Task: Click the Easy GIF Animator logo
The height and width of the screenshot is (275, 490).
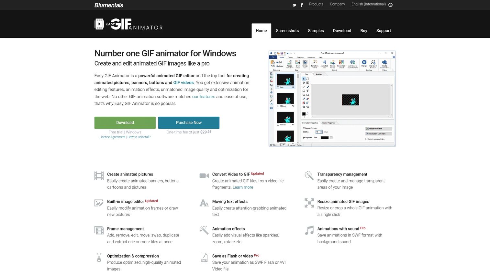Action: point(128,24)
